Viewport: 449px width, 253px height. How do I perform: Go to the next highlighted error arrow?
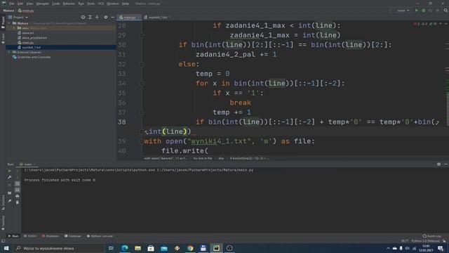445,24
